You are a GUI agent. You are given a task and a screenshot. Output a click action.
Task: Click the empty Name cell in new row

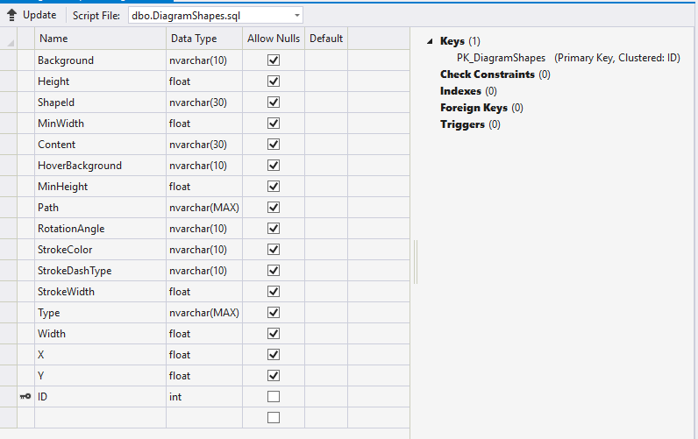pyautogui.click(x=100, y=418)
